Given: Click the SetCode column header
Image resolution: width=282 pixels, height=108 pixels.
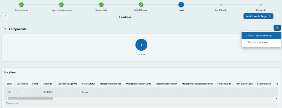Looking at the screenshot, I should pos(48,84).
